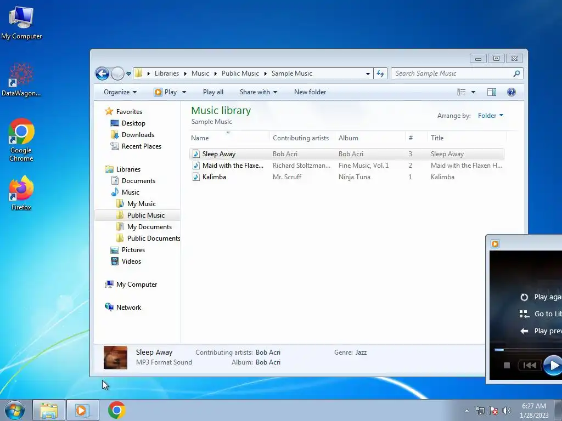Click the Back navigation arrow in Explorer
562x421 pixels.
102,74
